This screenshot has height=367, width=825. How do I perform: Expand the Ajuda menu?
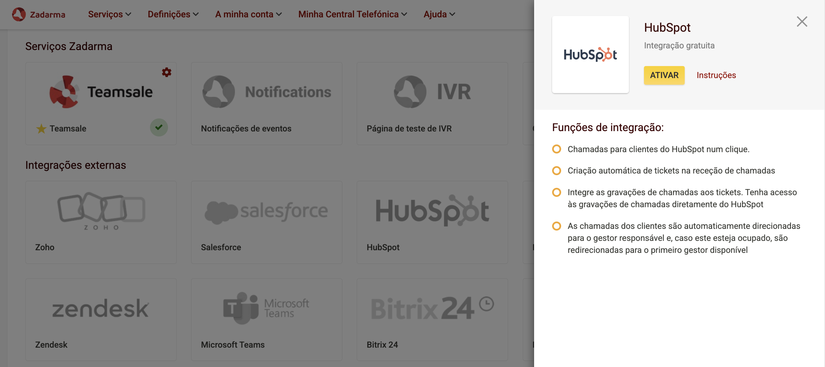coord(439,14)
